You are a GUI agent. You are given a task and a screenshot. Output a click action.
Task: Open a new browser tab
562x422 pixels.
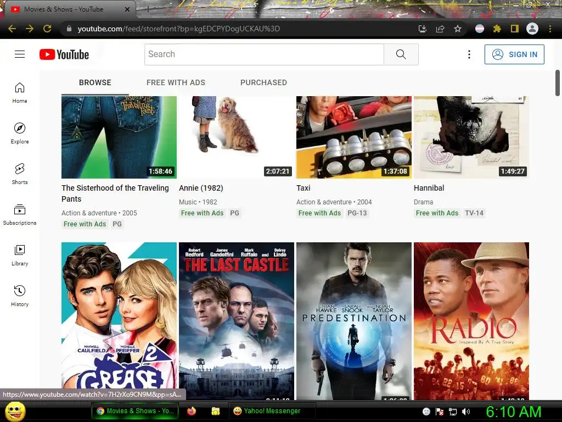click(148, 9)
